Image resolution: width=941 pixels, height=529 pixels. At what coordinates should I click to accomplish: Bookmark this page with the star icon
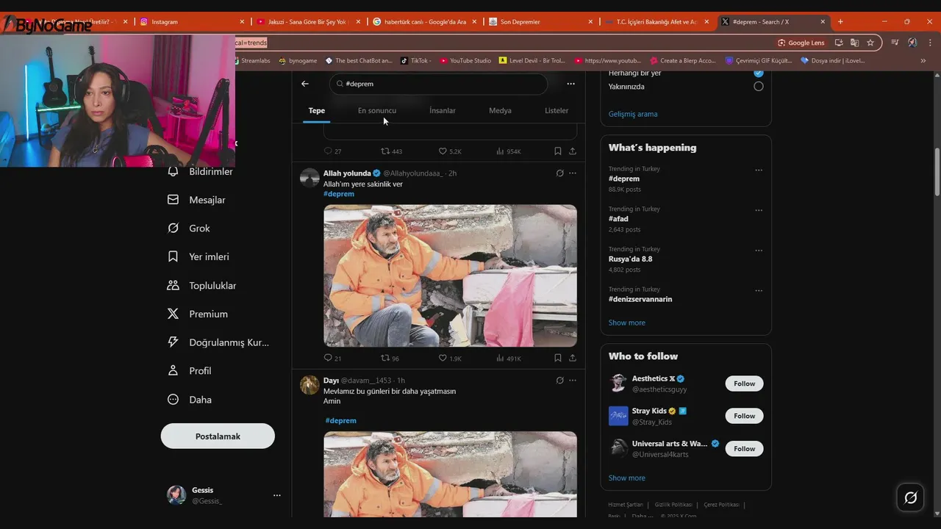[870, 43]
